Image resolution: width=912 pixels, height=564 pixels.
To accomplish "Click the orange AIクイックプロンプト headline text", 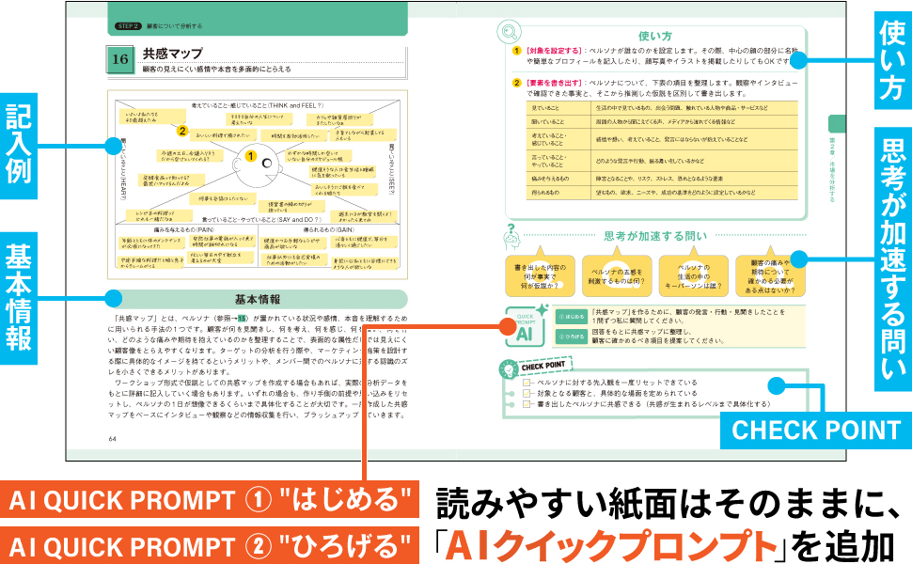I will click(x=610, y=545).
